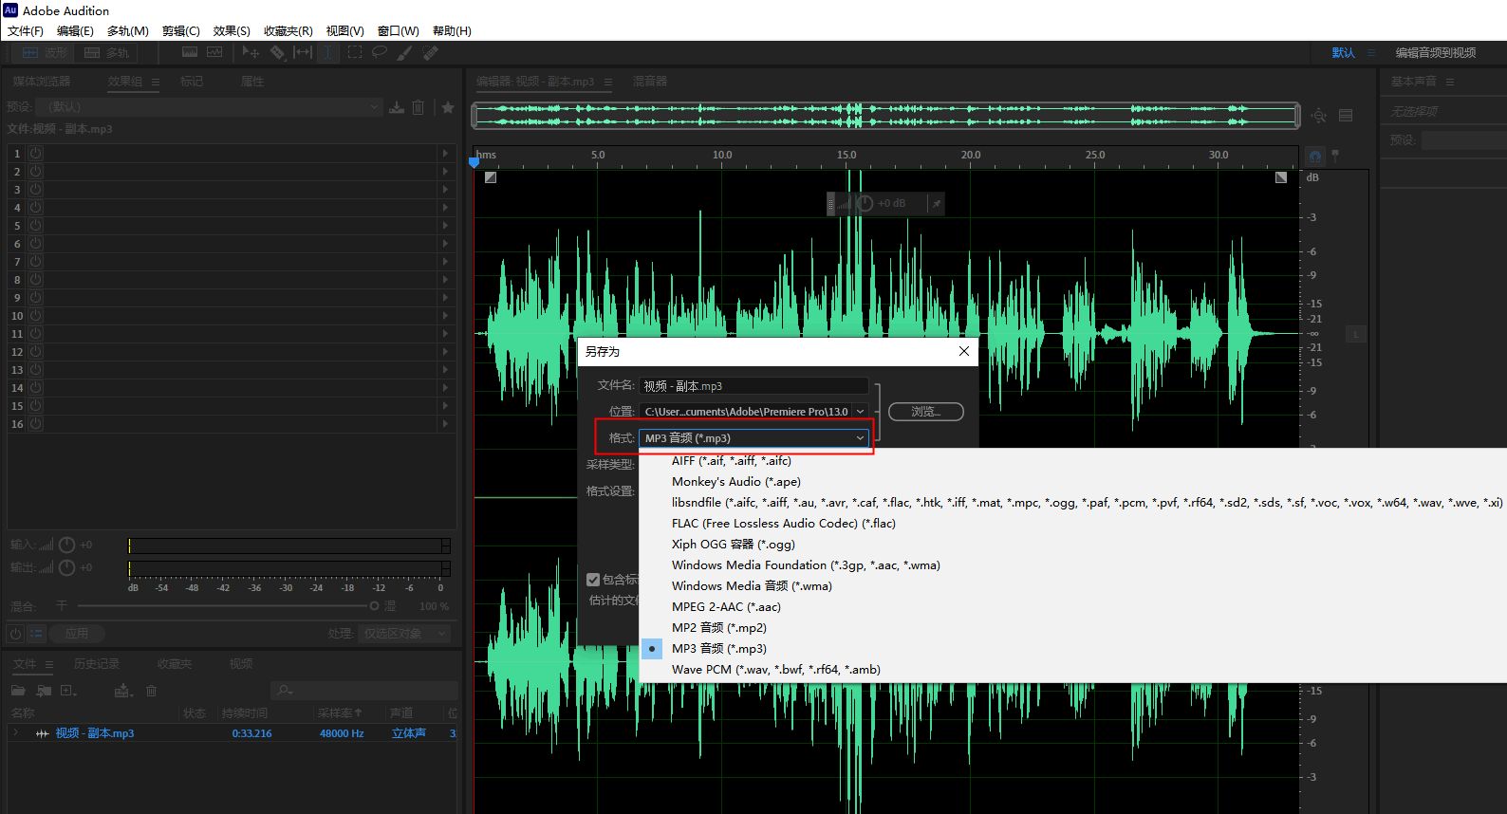The width and height of the screenshot is (1507, 814).
Task: Open the Editor (编辑器) panel menu icon
Action: pyautogui.click(x=608, y=82)
